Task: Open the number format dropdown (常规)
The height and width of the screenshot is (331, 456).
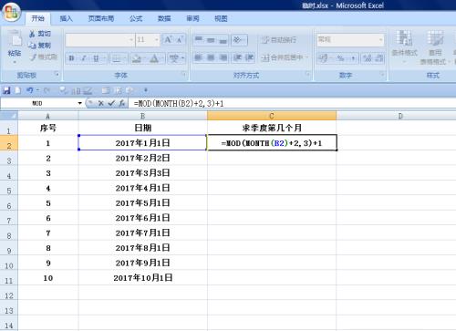Action: [x=380, y=40]
